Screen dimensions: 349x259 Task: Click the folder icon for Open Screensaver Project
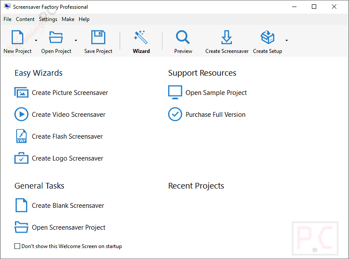click(x=21, y=227)
